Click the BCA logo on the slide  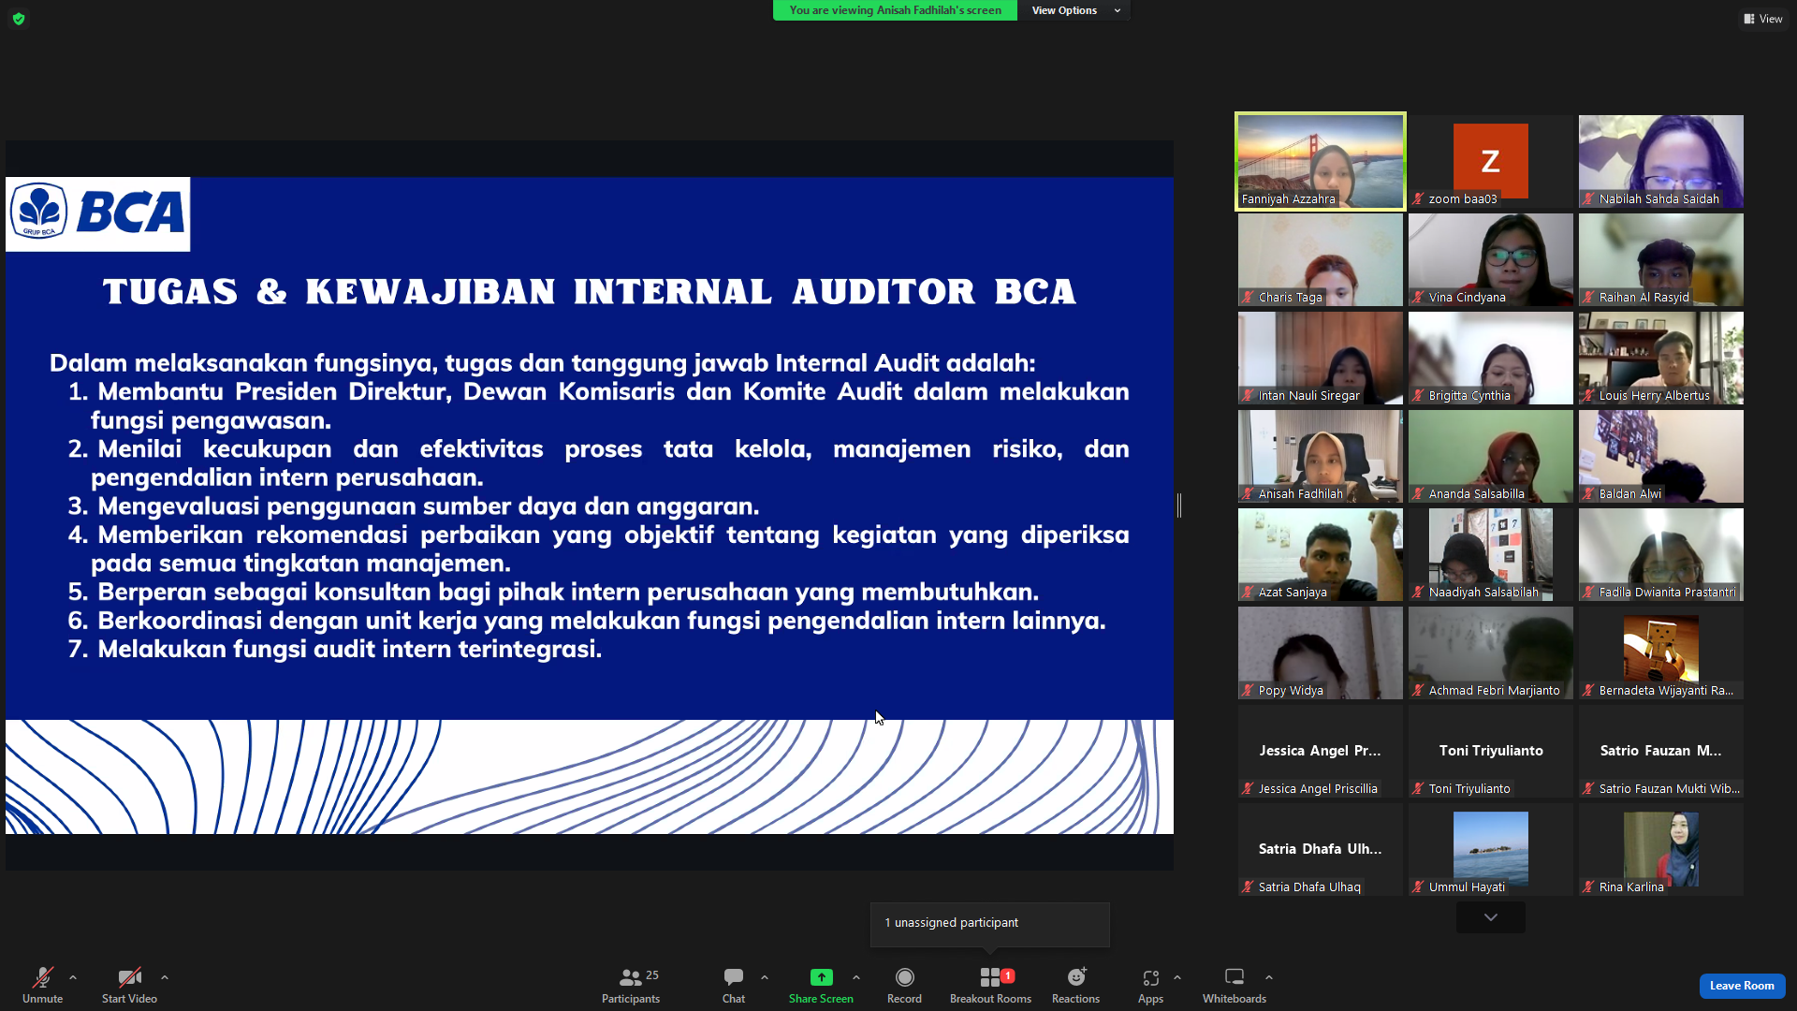click(x=98, y=213)
